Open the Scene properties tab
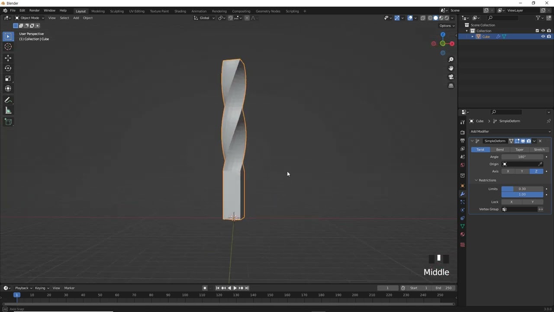This screenshot has height=312, width=554. pos(462,157)
